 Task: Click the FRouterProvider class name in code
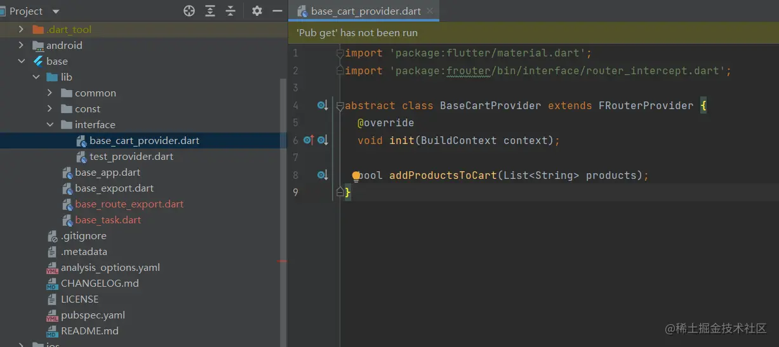pos(646,106)
